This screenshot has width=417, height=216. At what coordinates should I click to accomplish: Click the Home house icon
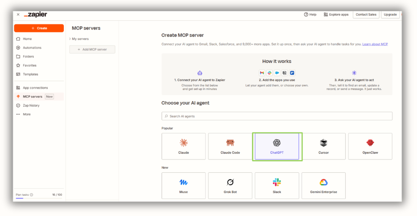pos(18,39)
